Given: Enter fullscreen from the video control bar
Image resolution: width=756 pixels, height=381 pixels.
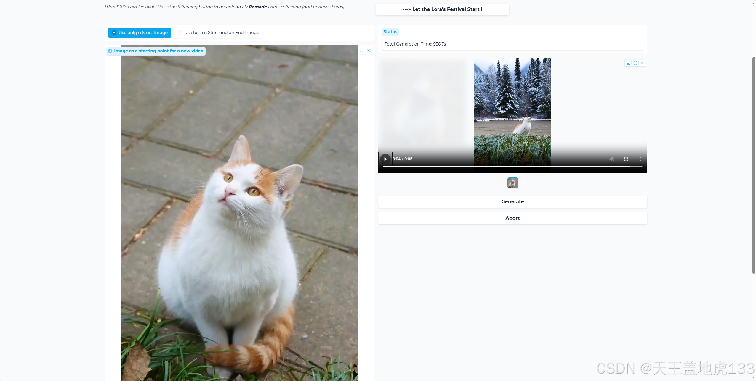Looking at the screenshot, I should pos(626,159).
